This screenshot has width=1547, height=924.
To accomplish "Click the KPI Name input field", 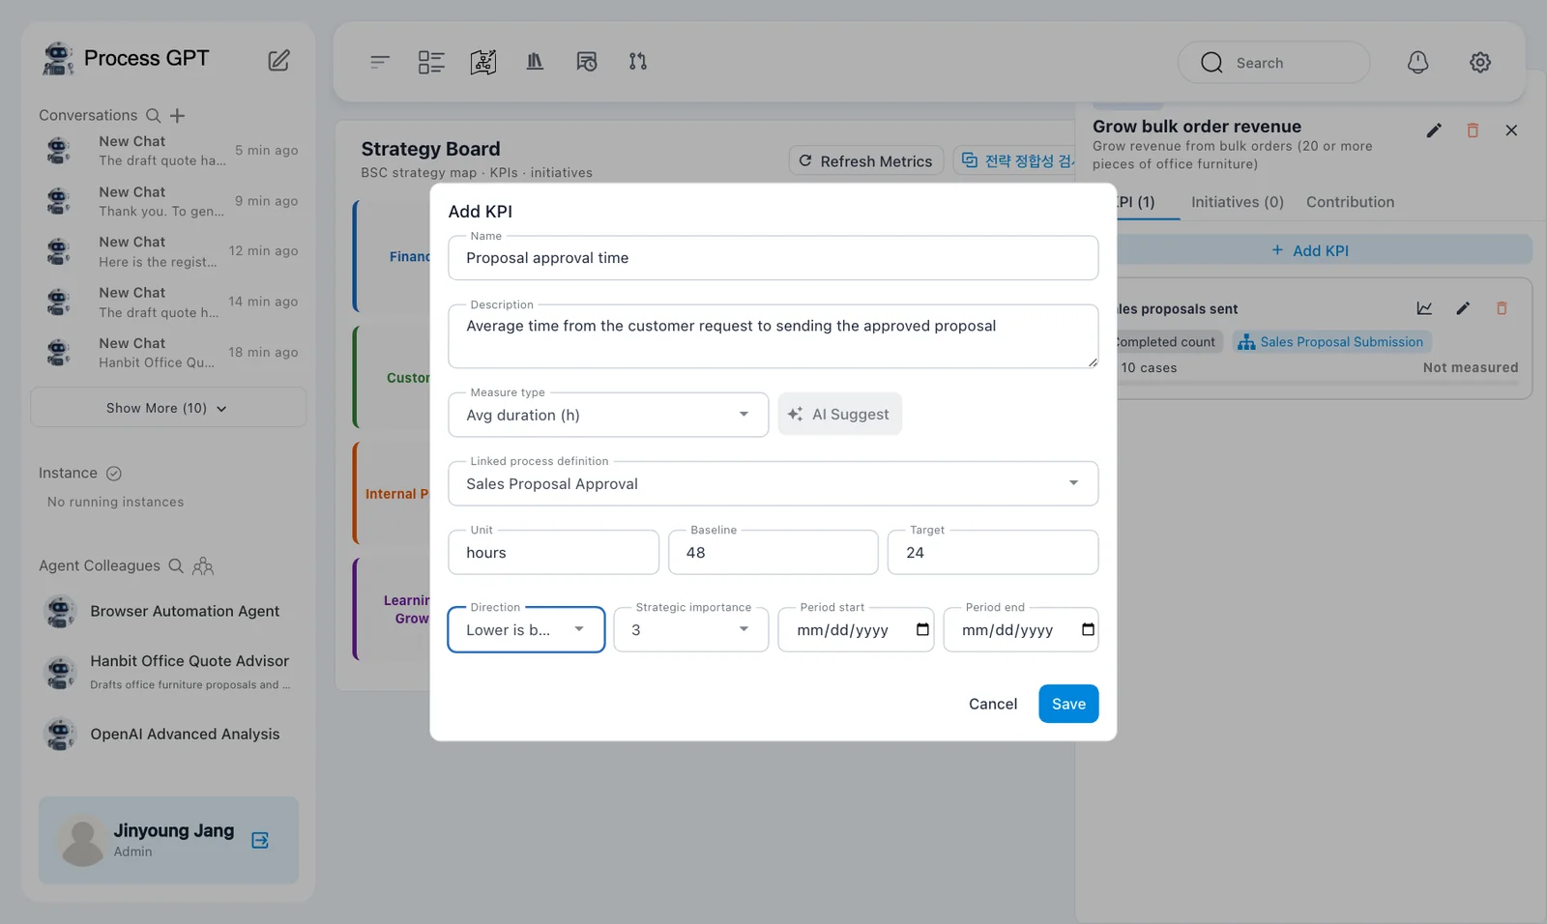I will pyautogui.click(x=773, y=258).
